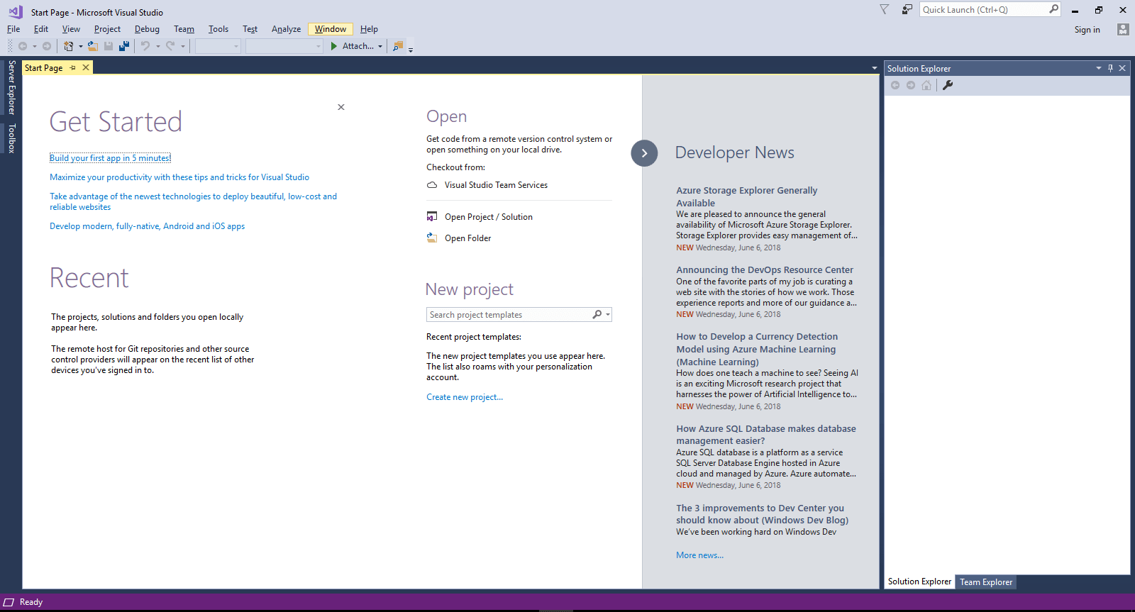Expand the project template search dropdown

pos(608,314)
